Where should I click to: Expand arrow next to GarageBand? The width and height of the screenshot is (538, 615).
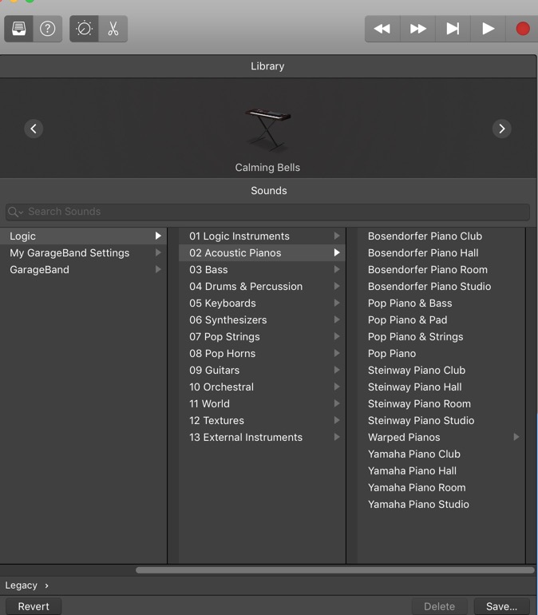pos(158,269)
